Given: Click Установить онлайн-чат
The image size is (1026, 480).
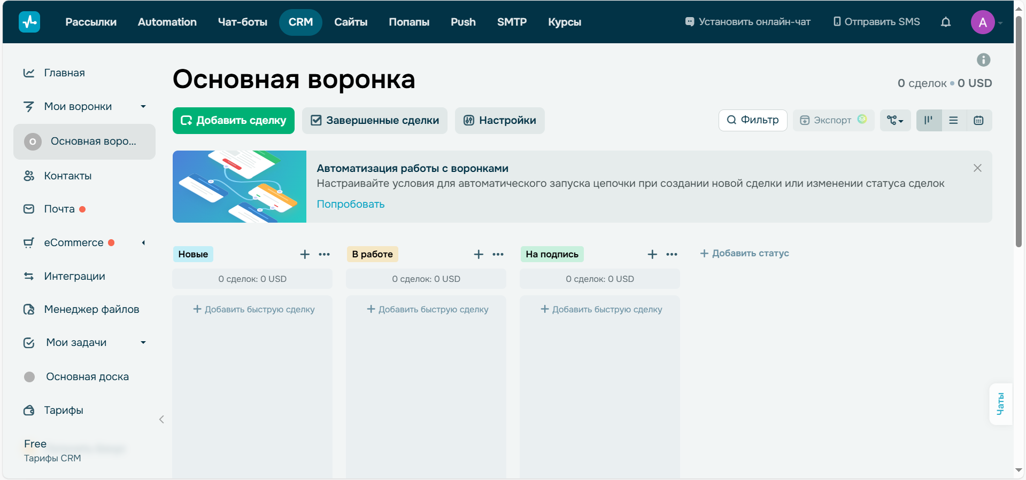Looking at the screenshot, I should pos(748,22).
